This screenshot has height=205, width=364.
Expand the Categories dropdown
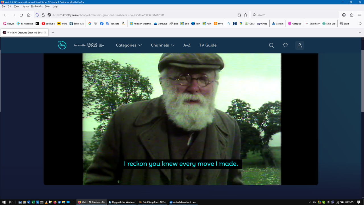[129, 45]
